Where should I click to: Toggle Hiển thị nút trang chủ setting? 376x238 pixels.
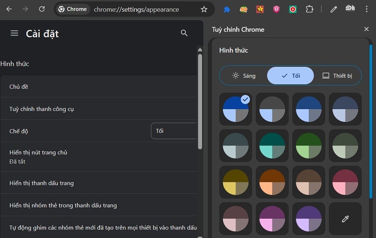99,157
